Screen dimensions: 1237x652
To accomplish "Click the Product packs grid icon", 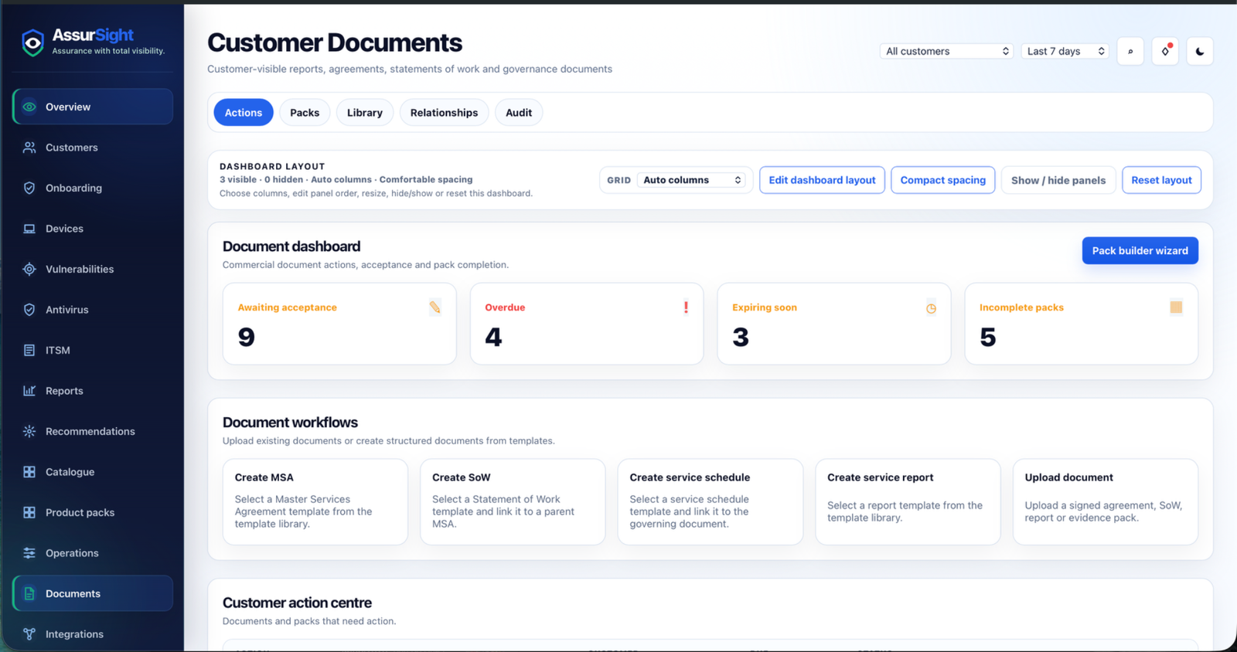I will point(29,512).
